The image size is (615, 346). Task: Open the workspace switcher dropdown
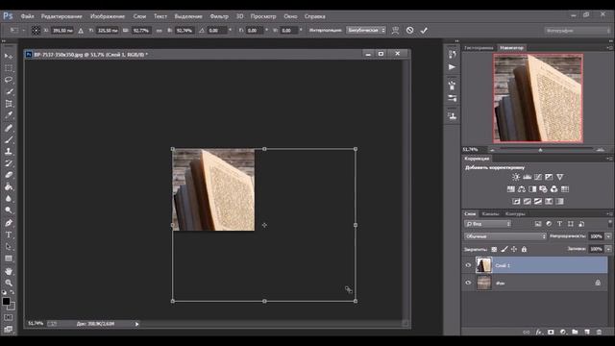(577, 30)
